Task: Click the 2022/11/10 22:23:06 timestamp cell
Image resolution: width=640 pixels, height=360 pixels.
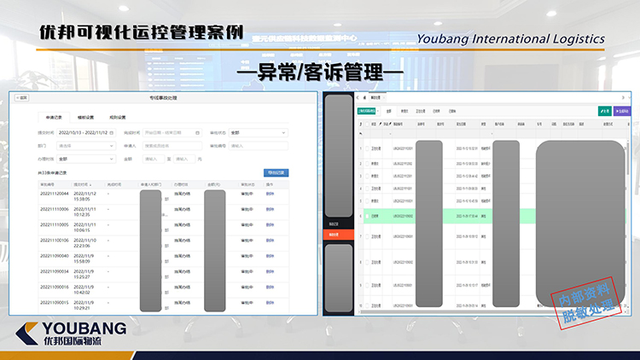Action: coord(84,243)
